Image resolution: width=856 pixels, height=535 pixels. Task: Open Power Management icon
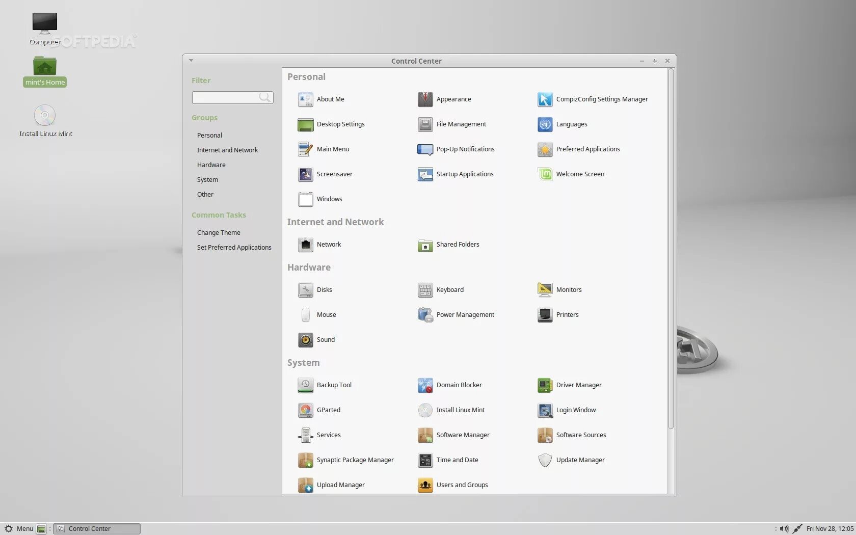[425, 315]
